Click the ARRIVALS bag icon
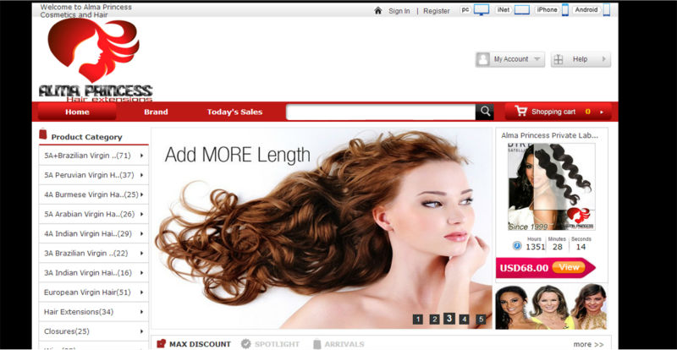The height and width of the screenshot is (350, 677). (x=316, y=343)
